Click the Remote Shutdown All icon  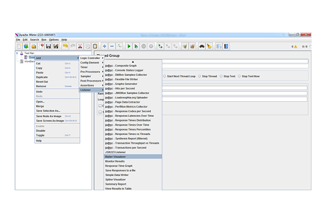click(x=176, y=46)
